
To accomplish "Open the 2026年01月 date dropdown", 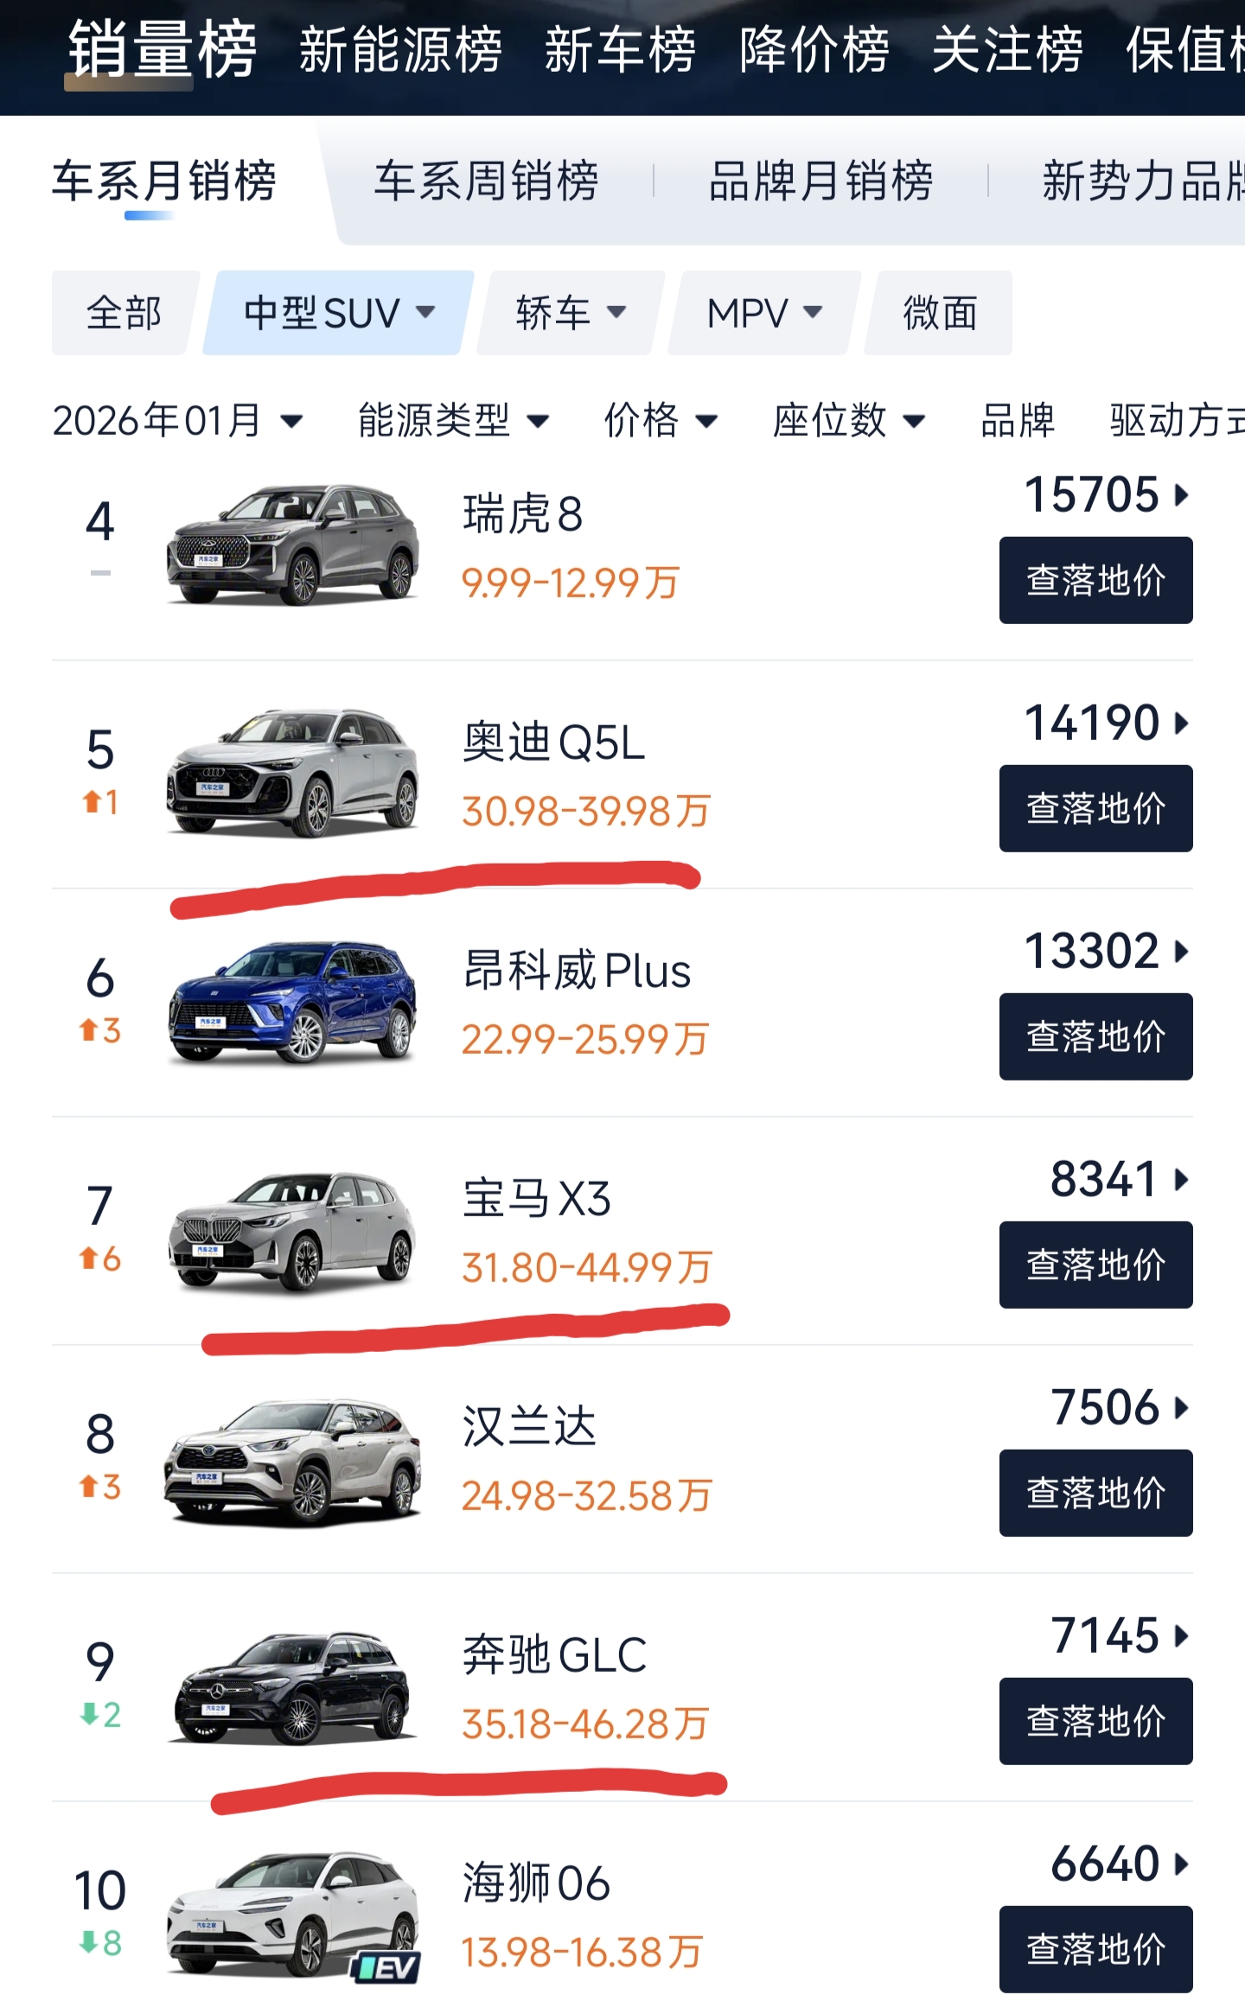I will 177,421.
